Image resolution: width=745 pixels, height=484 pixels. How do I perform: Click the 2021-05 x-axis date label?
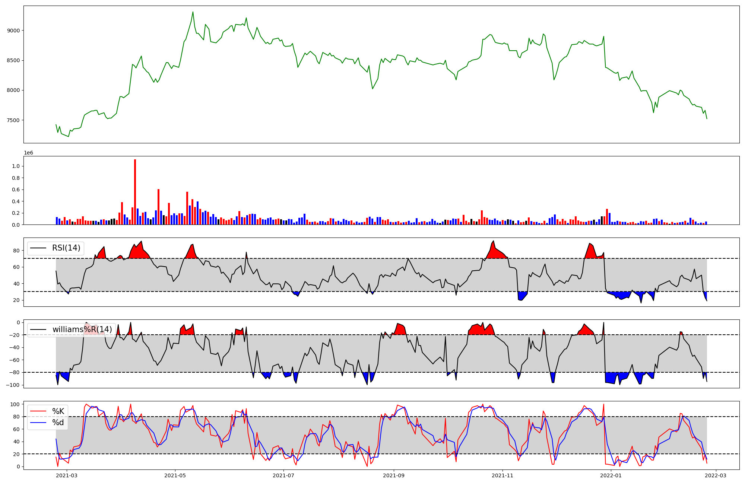tap(175, 475)
